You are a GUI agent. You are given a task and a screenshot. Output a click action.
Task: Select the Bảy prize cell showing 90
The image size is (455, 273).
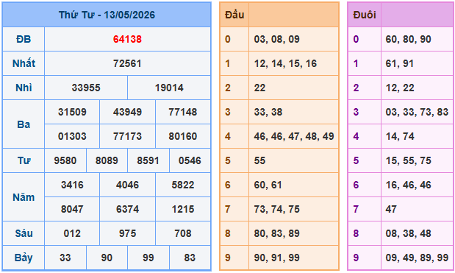[x=107, y=258]
